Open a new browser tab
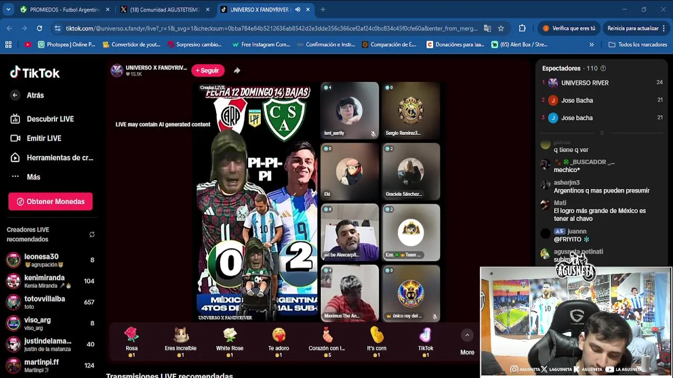 pos(323,9)
